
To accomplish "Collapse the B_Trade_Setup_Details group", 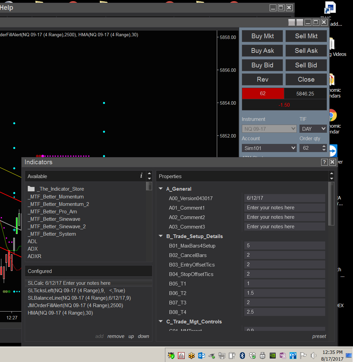I will coord(161,236).
